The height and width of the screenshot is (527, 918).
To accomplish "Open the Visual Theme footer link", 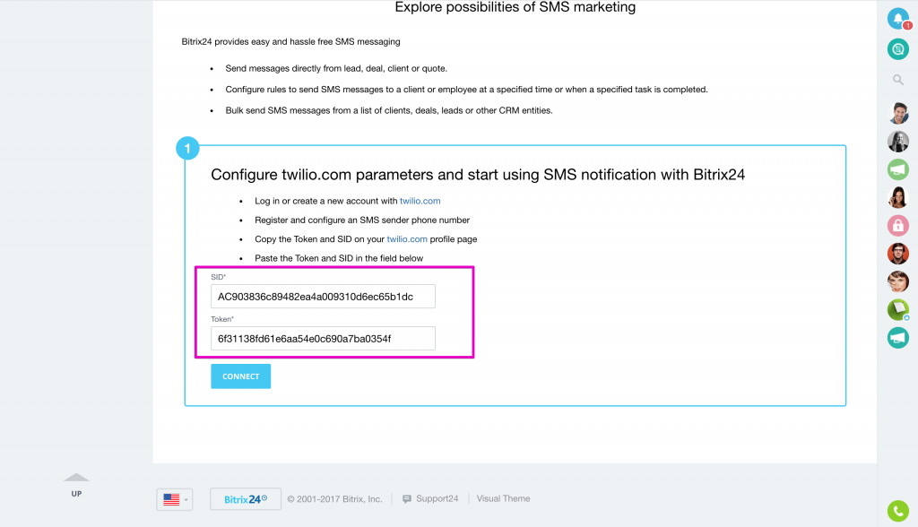I will (503, 499).
